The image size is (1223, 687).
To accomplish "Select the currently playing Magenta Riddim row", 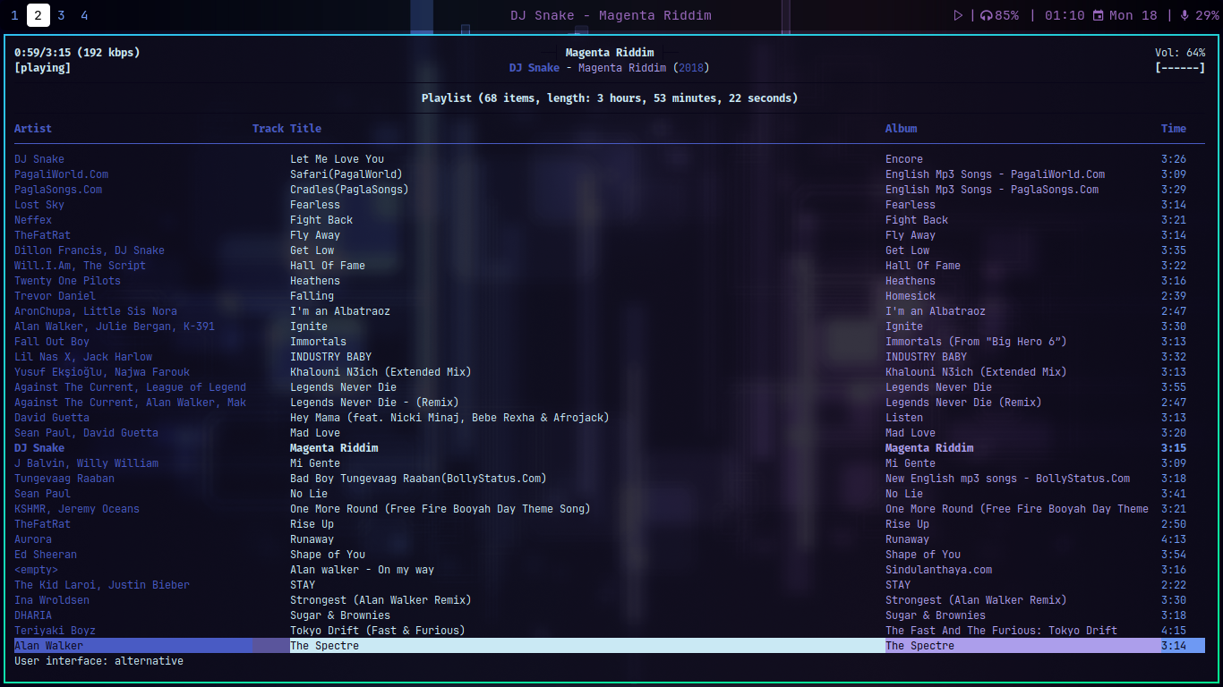I will pyautogui.click(x=334, y=448).
